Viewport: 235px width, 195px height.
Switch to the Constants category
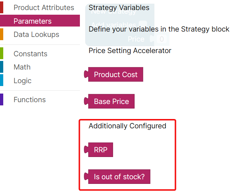coord(30,54)
